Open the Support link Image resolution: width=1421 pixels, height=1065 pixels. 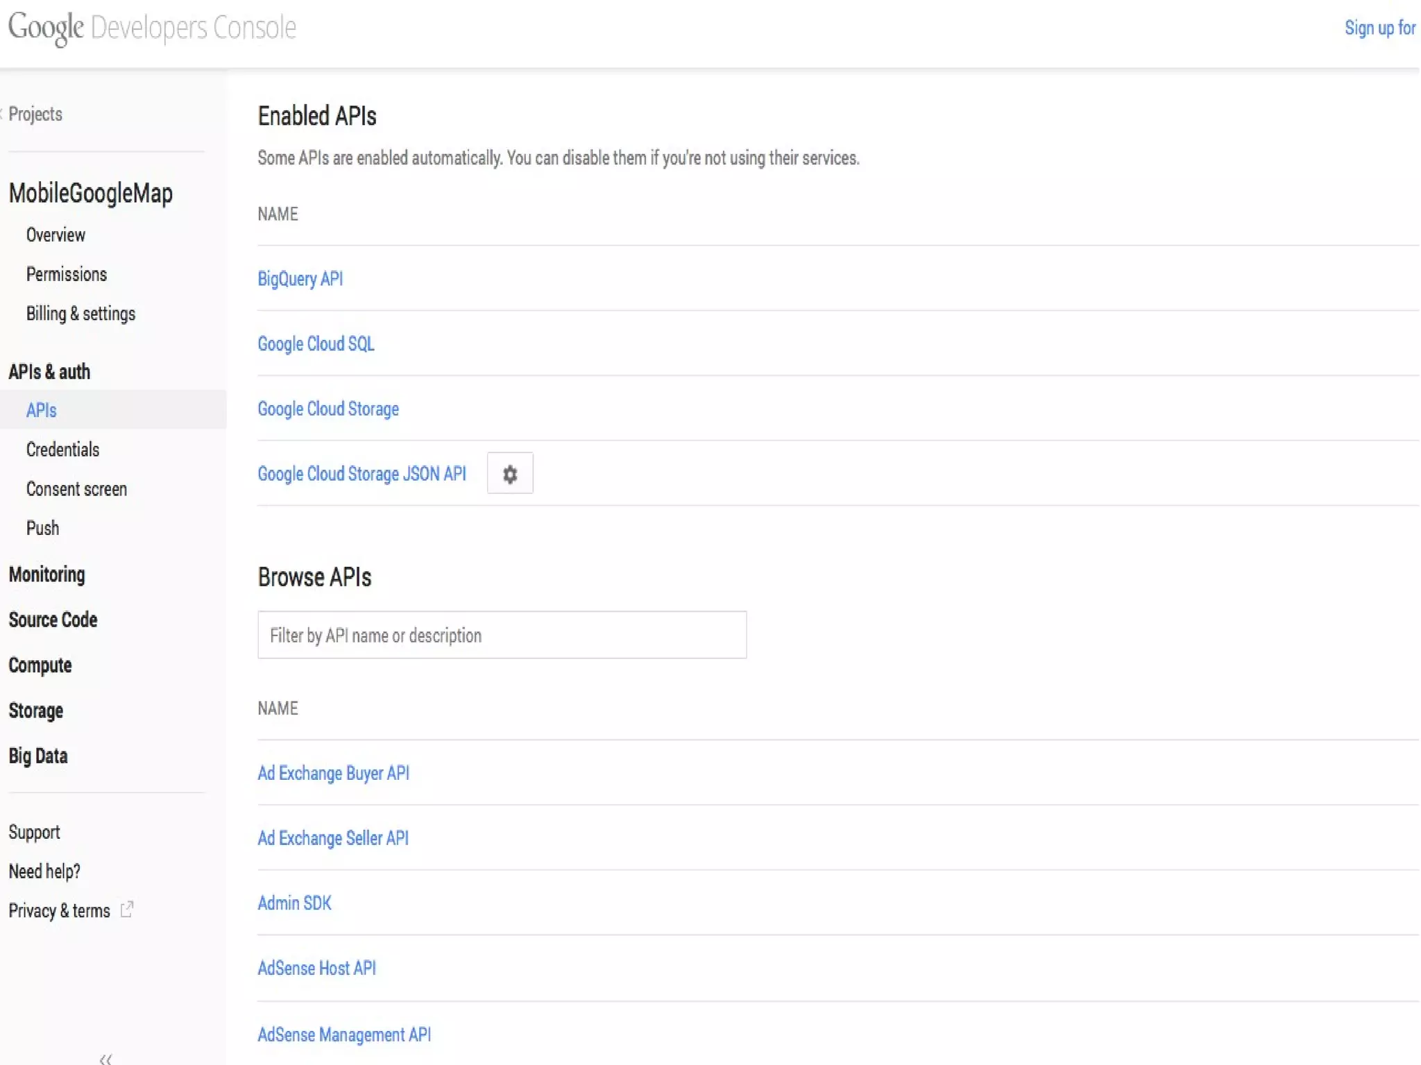[x=34, y=833]
